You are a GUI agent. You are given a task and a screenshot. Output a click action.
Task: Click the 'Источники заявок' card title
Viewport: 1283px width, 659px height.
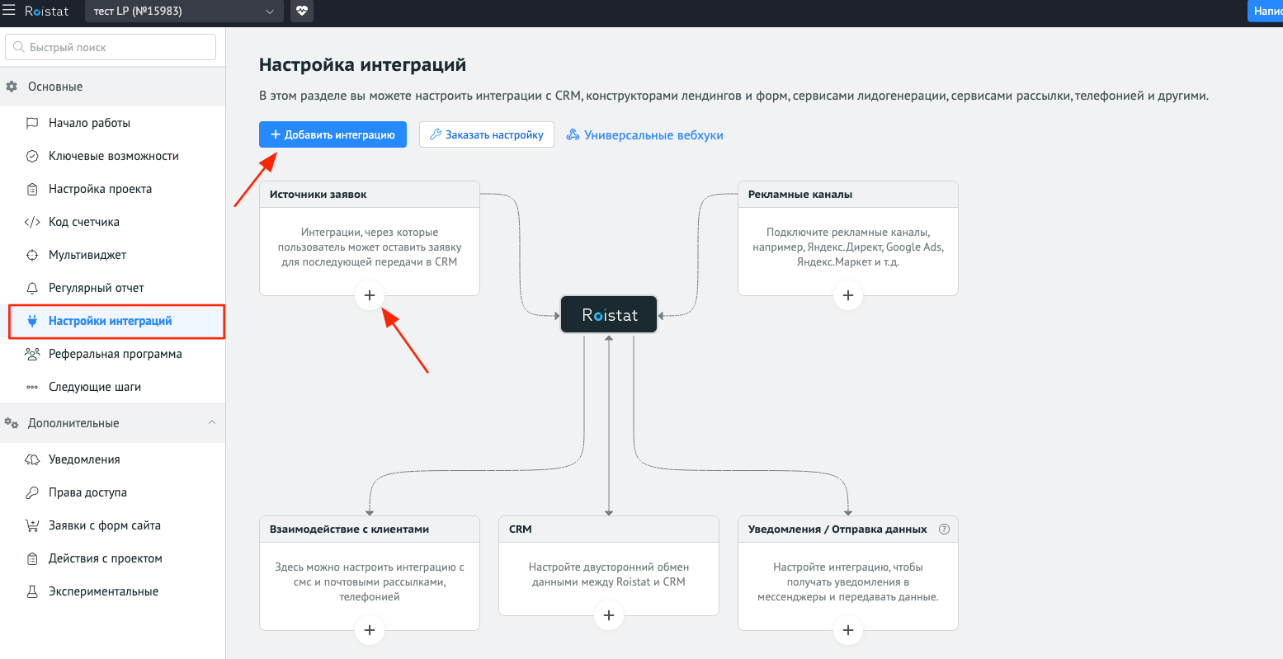point(318,195)
